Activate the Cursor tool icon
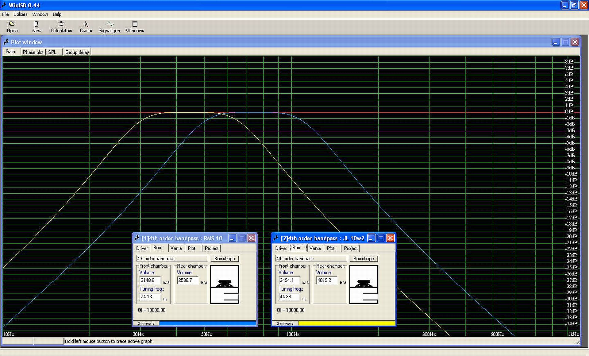The image size is (589, 356). pos(86,24)
